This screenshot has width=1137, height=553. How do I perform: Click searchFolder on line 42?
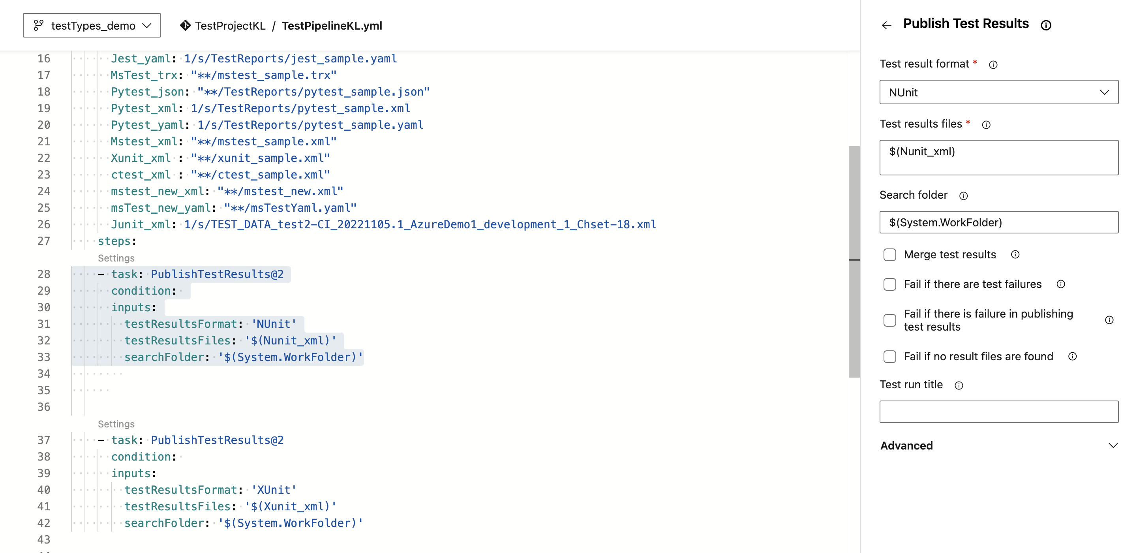(x=164, y=523)
